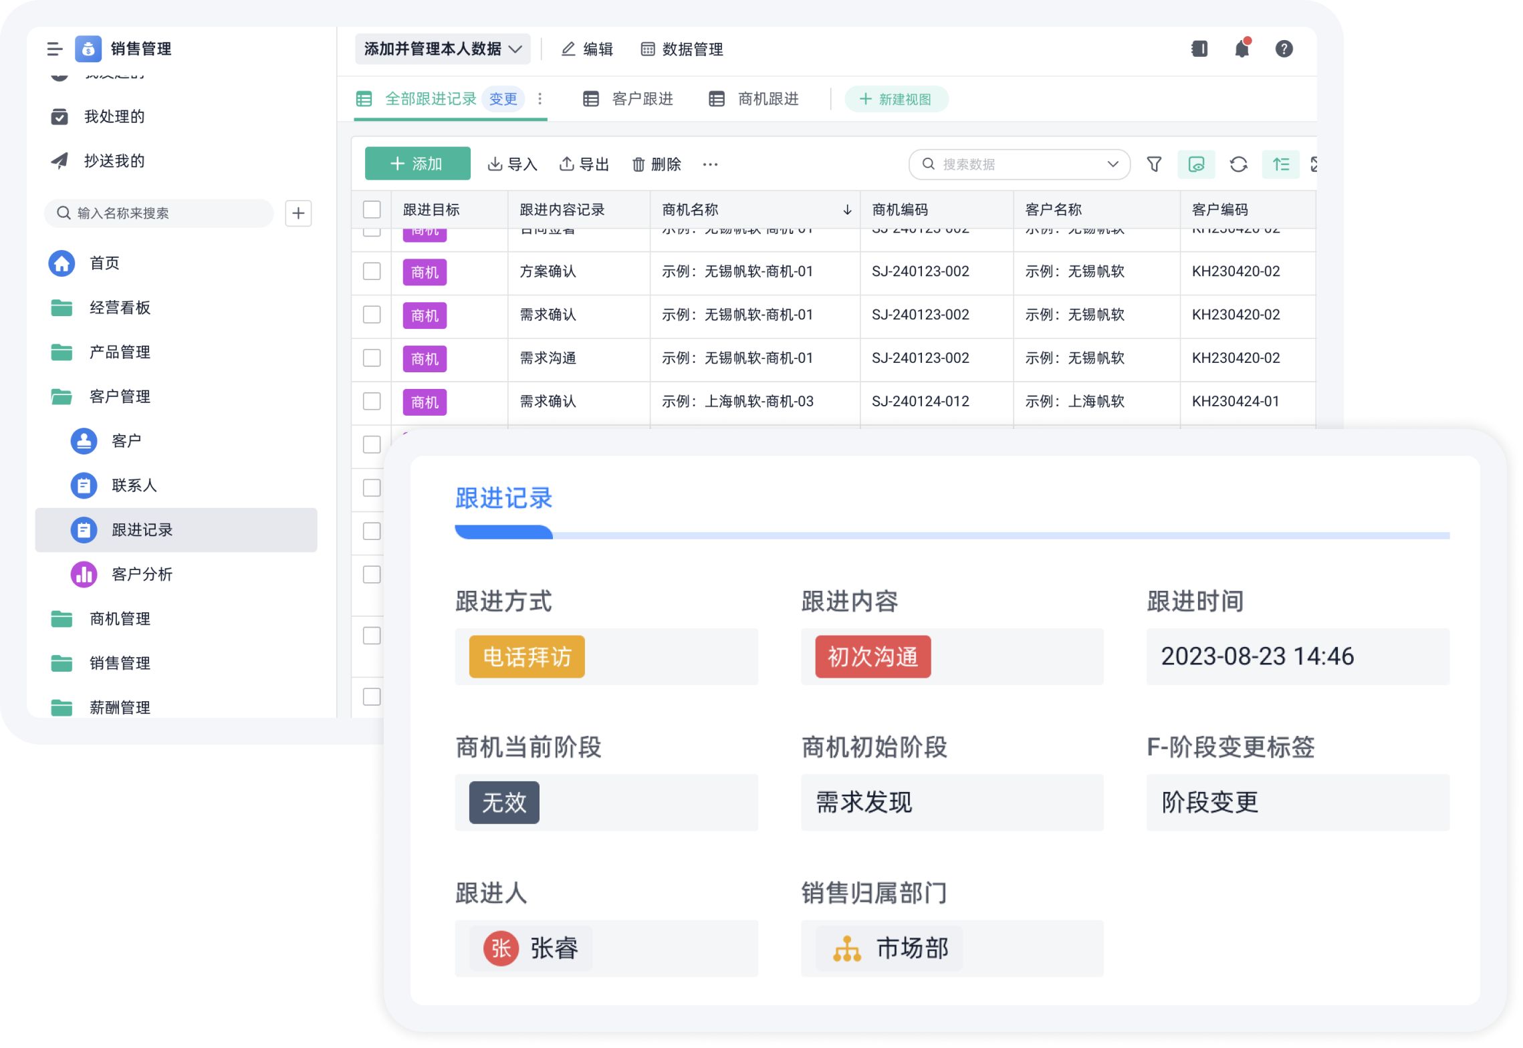
Task: Check the select-all header checkbox
Action: coord(372,210)
